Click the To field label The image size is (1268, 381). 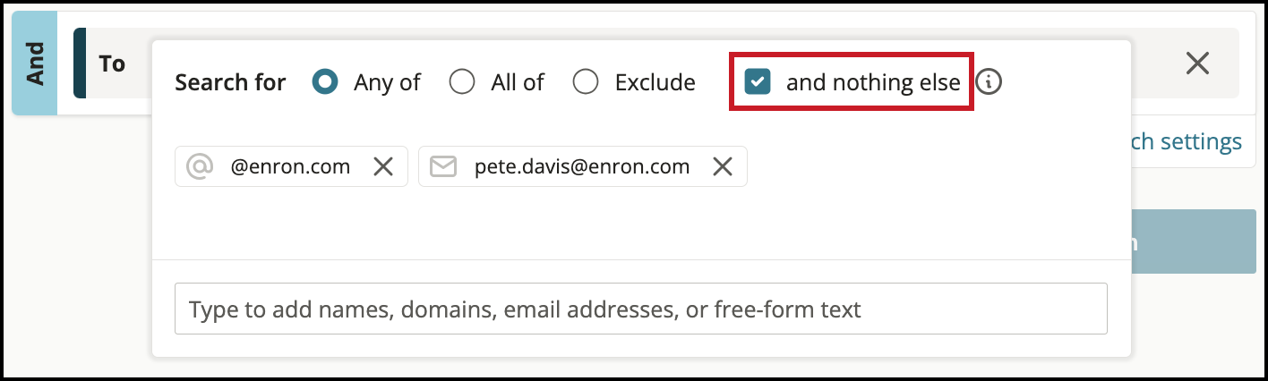[112, 63]
